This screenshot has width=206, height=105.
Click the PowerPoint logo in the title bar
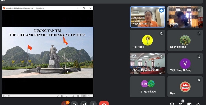click(x=4, y=8)
